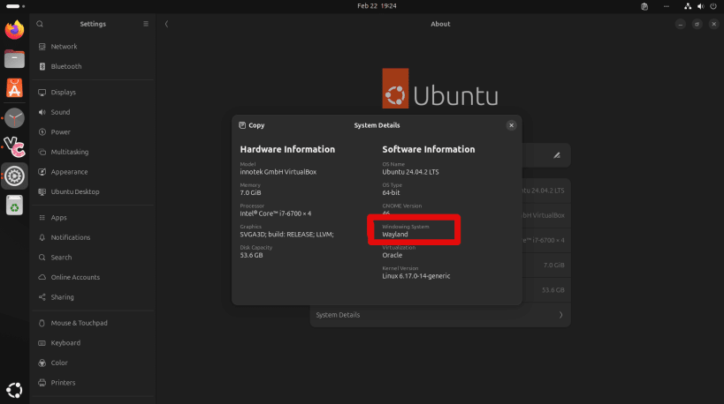Open Power settings
Screen dimensions: 724x404
pyautogui.click(x=94, y=131)
